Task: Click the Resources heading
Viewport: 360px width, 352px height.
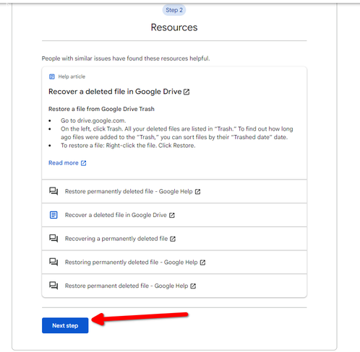Action: [x=174, y=27]
